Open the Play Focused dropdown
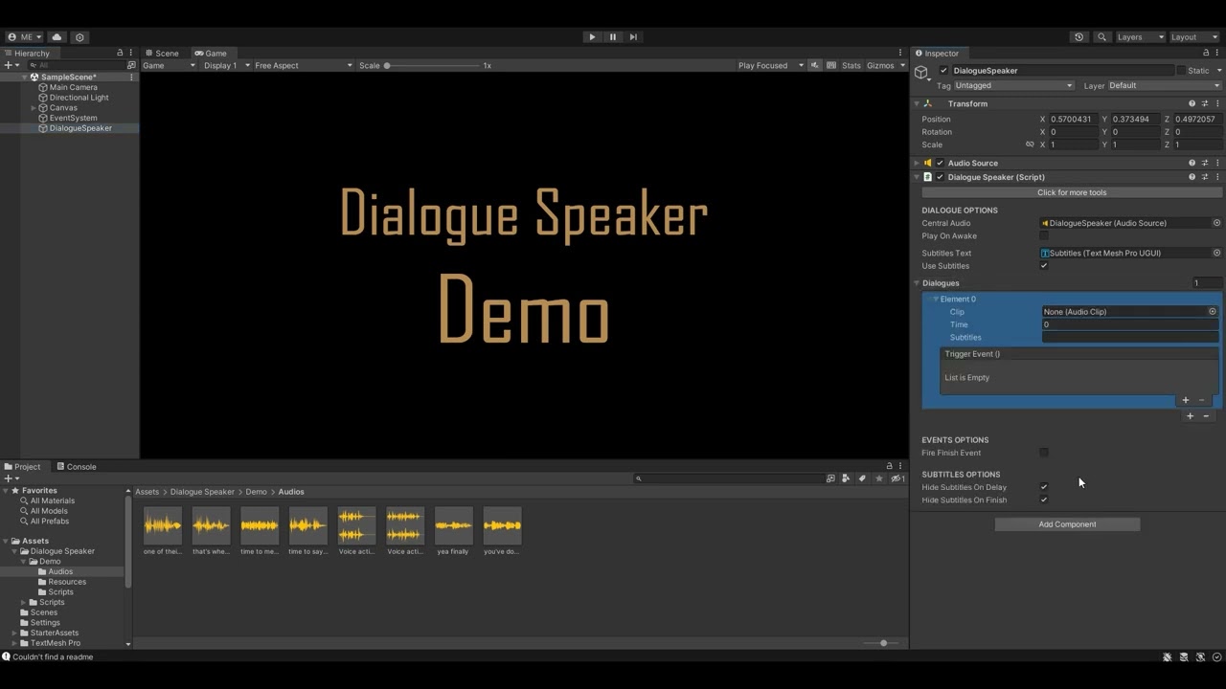This screenshot has height=689, width=1226. (x=770, y=66)
